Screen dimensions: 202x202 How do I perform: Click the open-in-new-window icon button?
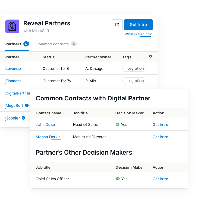point(117,25)
